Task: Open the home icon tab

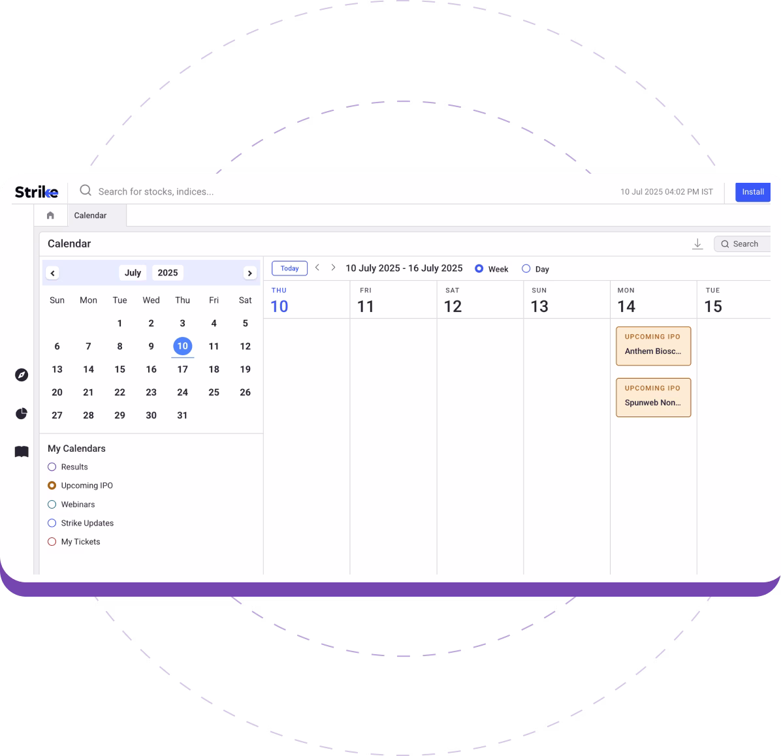Action: (50, 215)
